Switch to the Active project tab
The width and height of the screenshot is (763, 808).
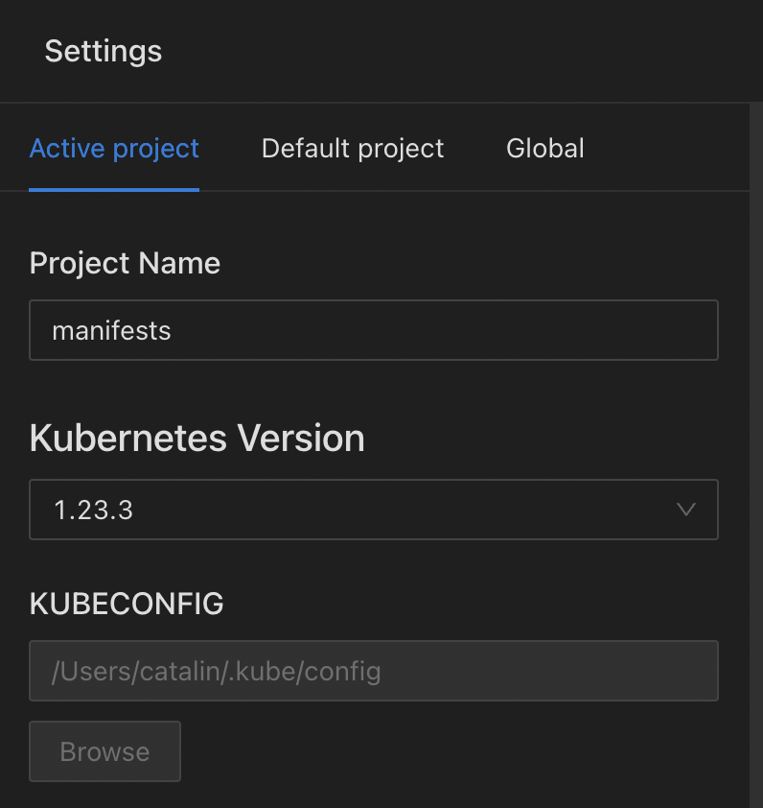[x=114, y=149]
